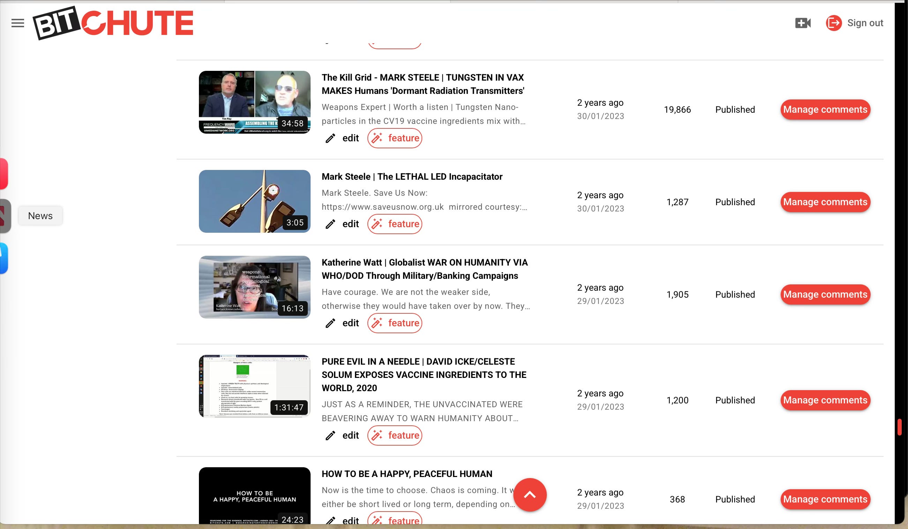This screenshot has height=529, width=908.
Task: Click Published status on PURE EVIL row
Action: [735, 400]
